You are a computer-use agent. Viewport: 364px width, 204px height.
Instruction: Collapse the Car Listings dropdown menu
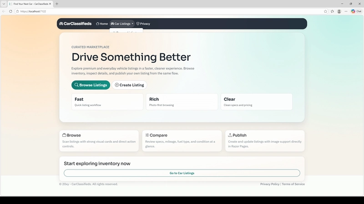122,24
